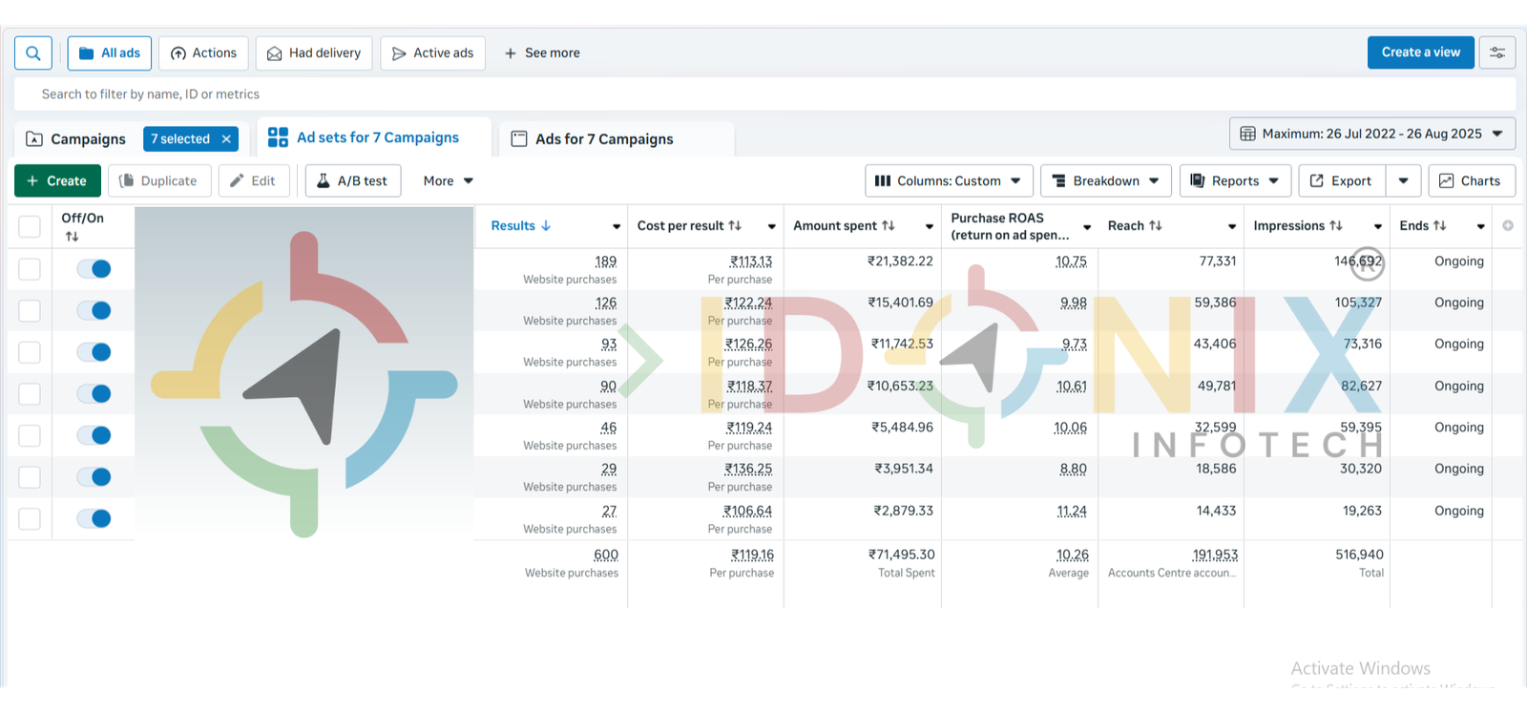Turn off the first ad set toggle
This screenshot has width=1527, height=713.
tap(94, 269)
